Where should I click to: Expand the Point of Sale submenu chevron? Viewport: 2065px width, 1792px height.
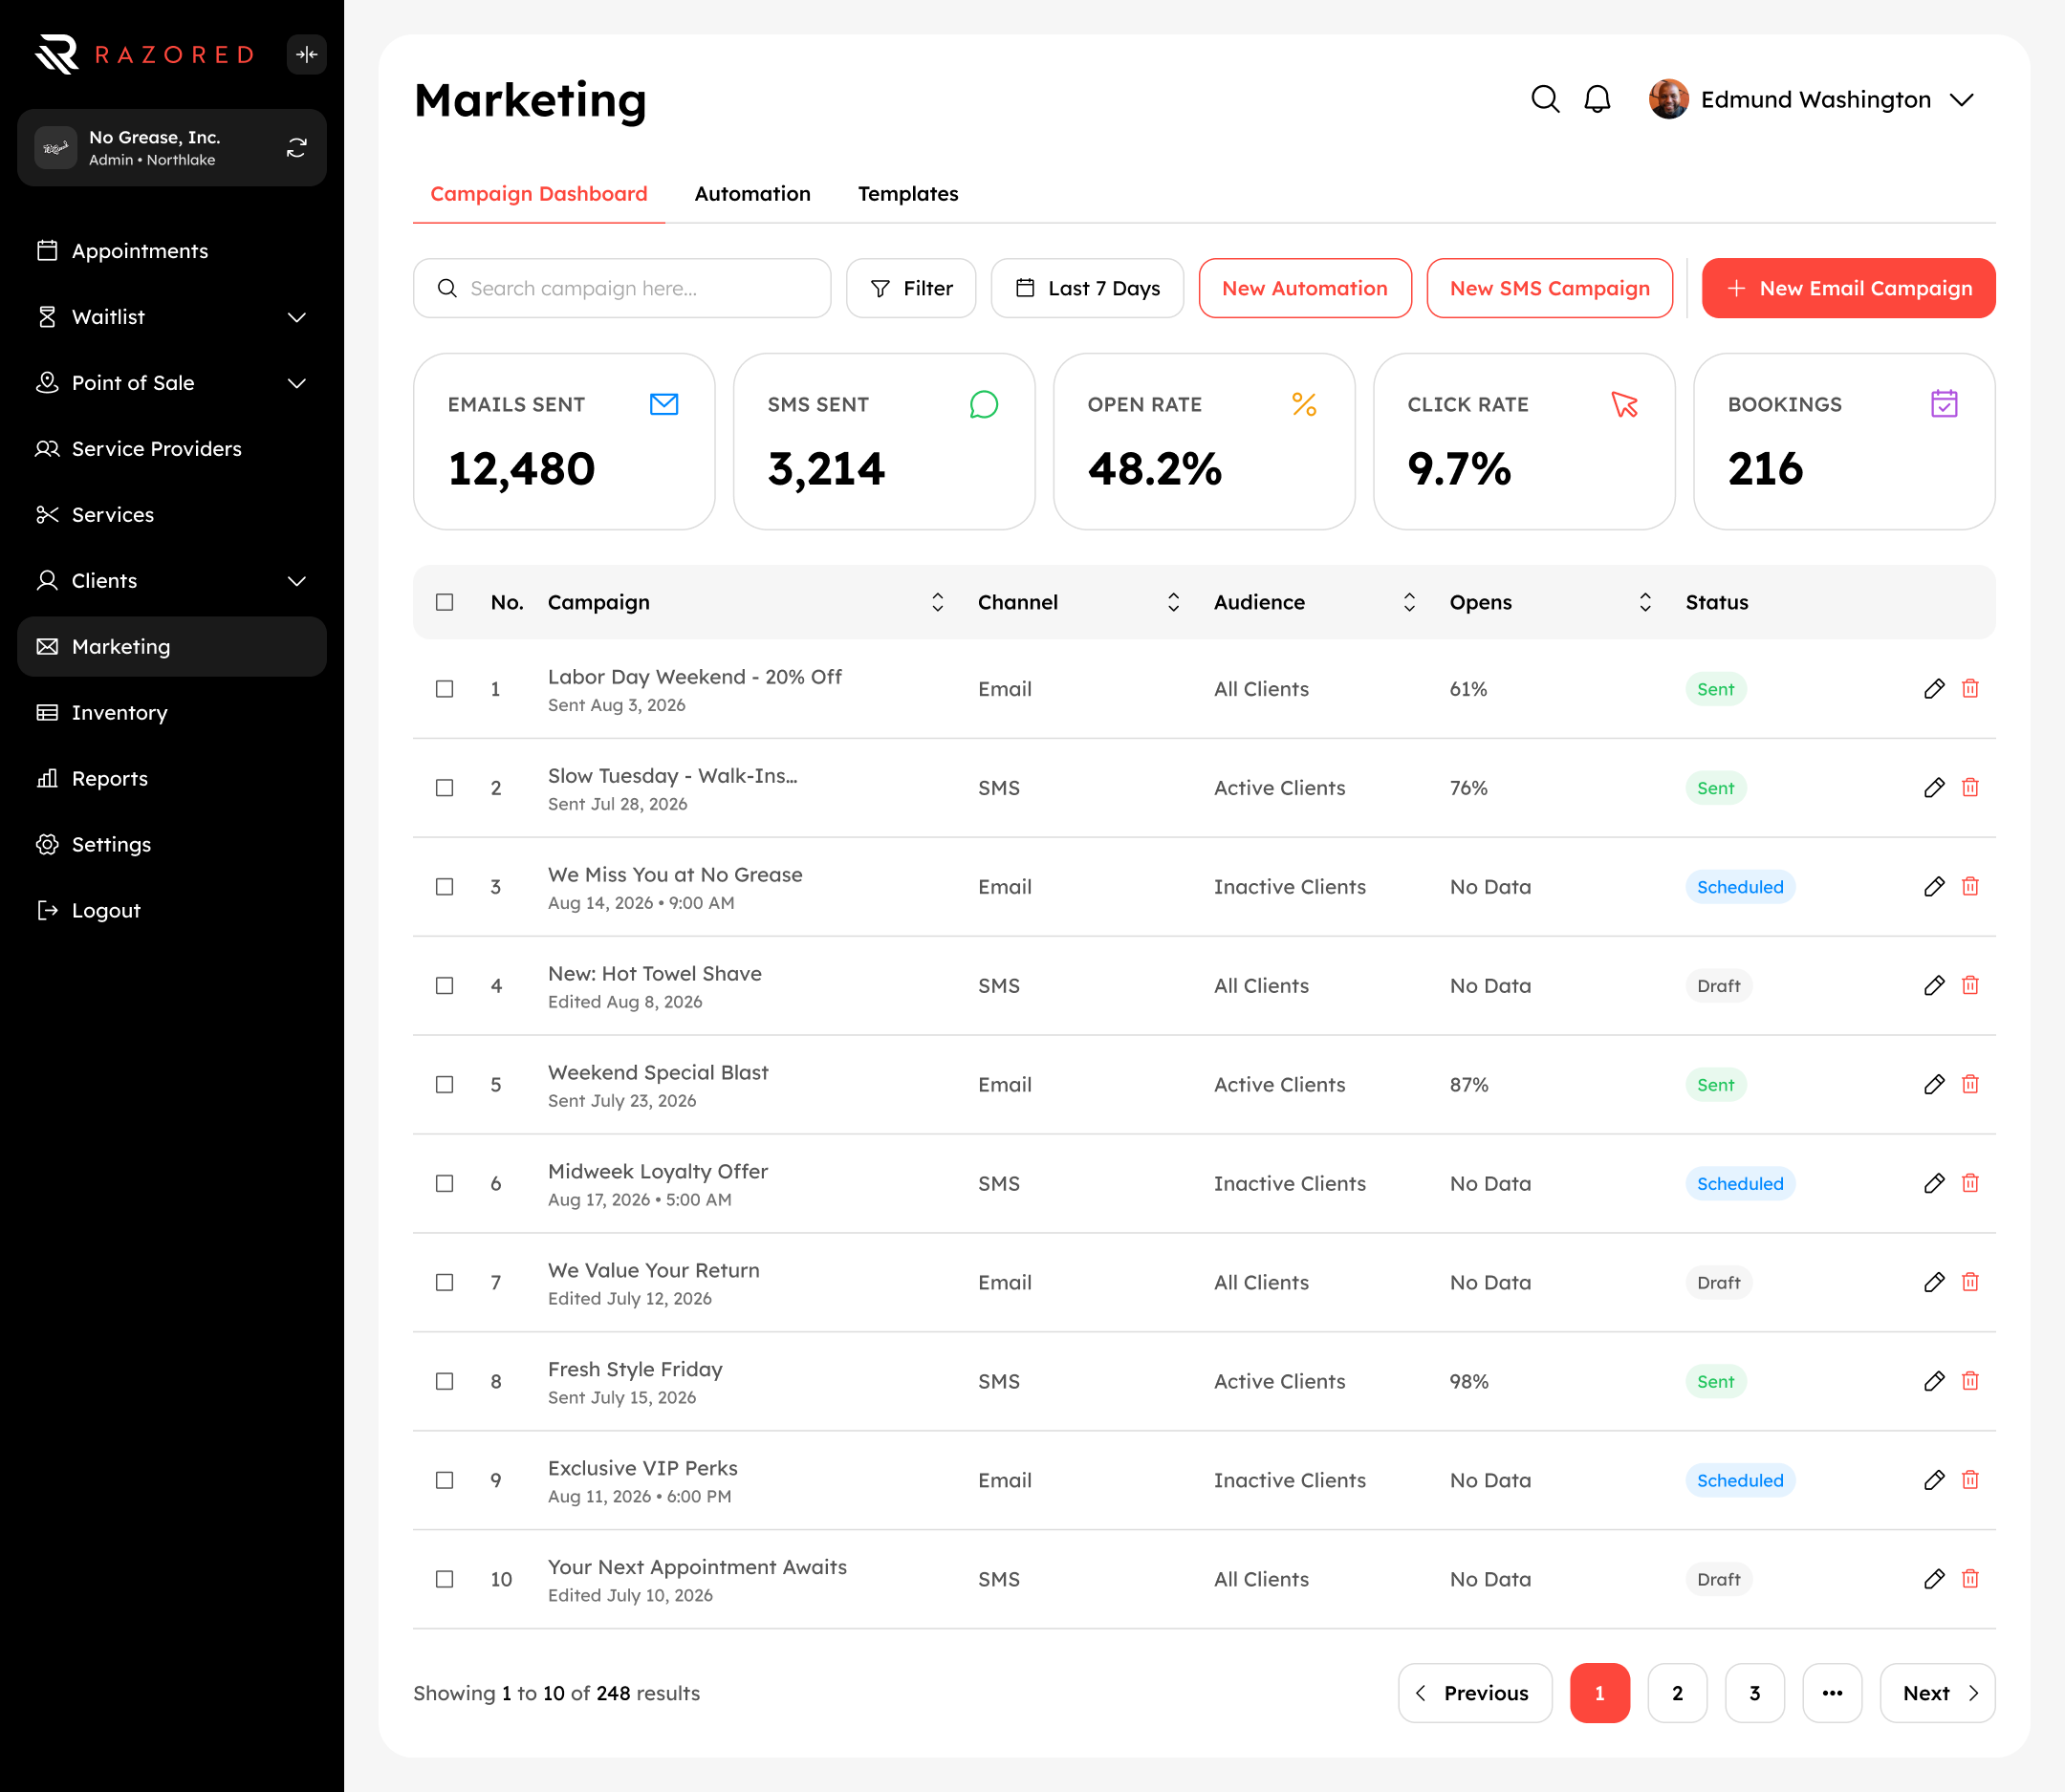[x=296, y=383]
